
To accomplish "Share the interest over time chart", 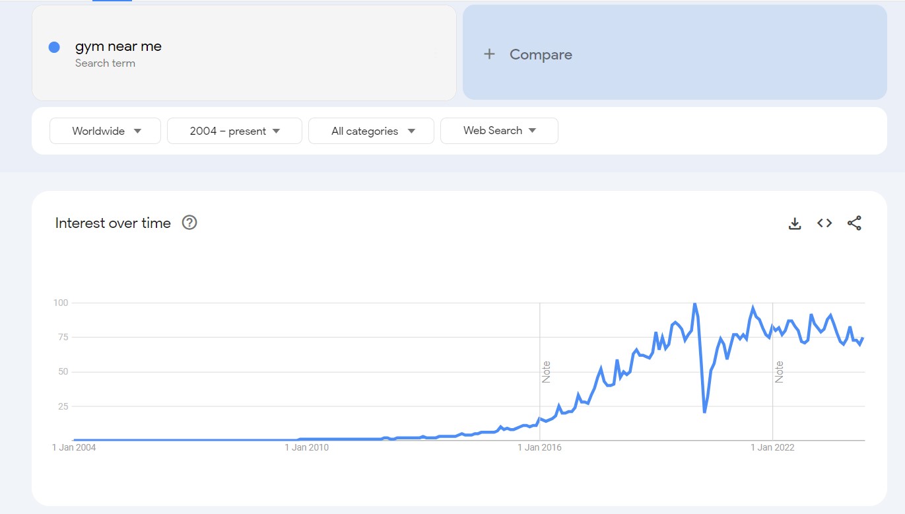I will tap(854, 223).
